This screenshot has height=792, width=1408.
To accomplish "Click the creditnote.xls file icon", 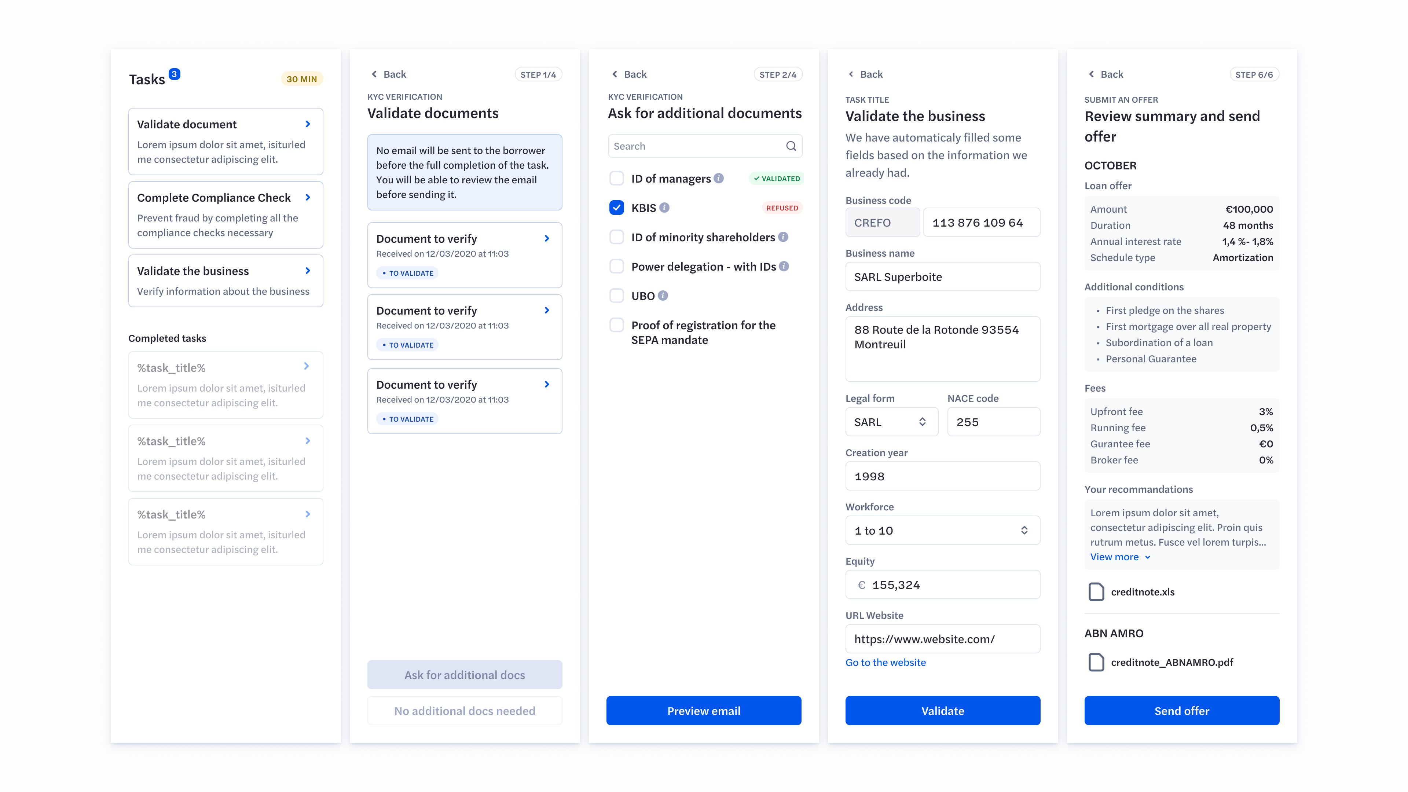I will click(x=1096, y=591).
